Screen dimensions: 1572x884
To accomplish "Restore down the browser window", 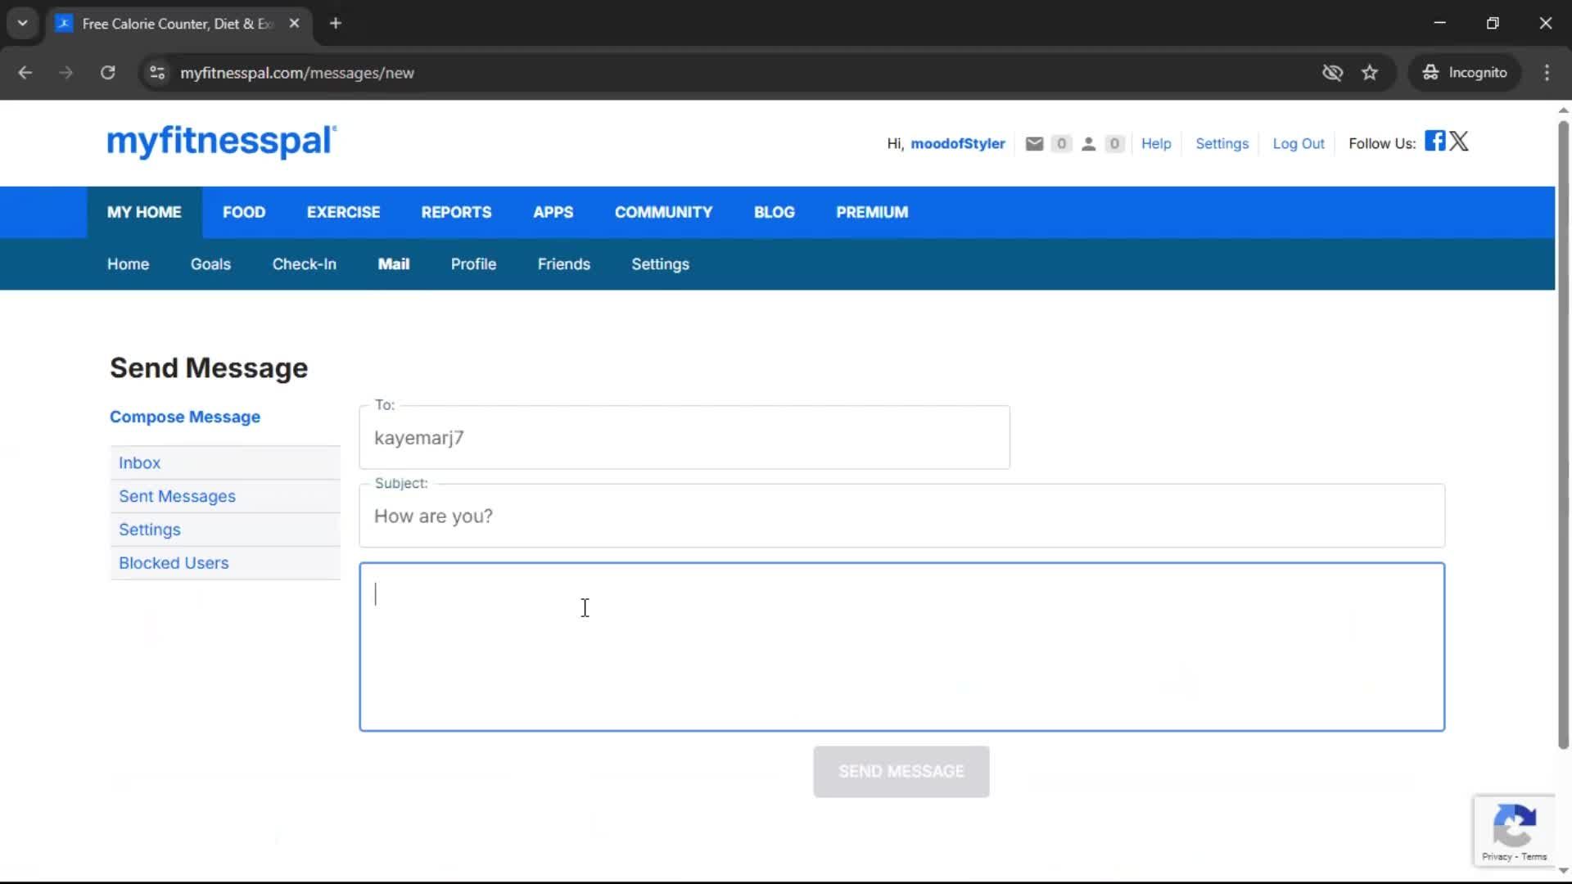I will tap(1493, 23).
